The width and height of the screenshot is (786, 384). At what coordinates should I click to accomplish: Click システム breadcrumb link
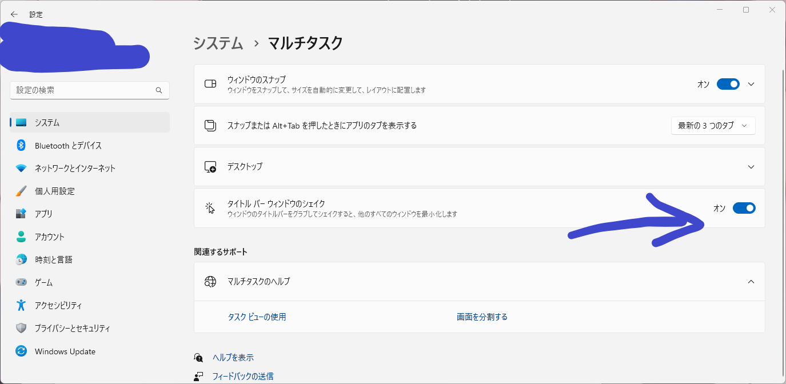coord(218,43)
